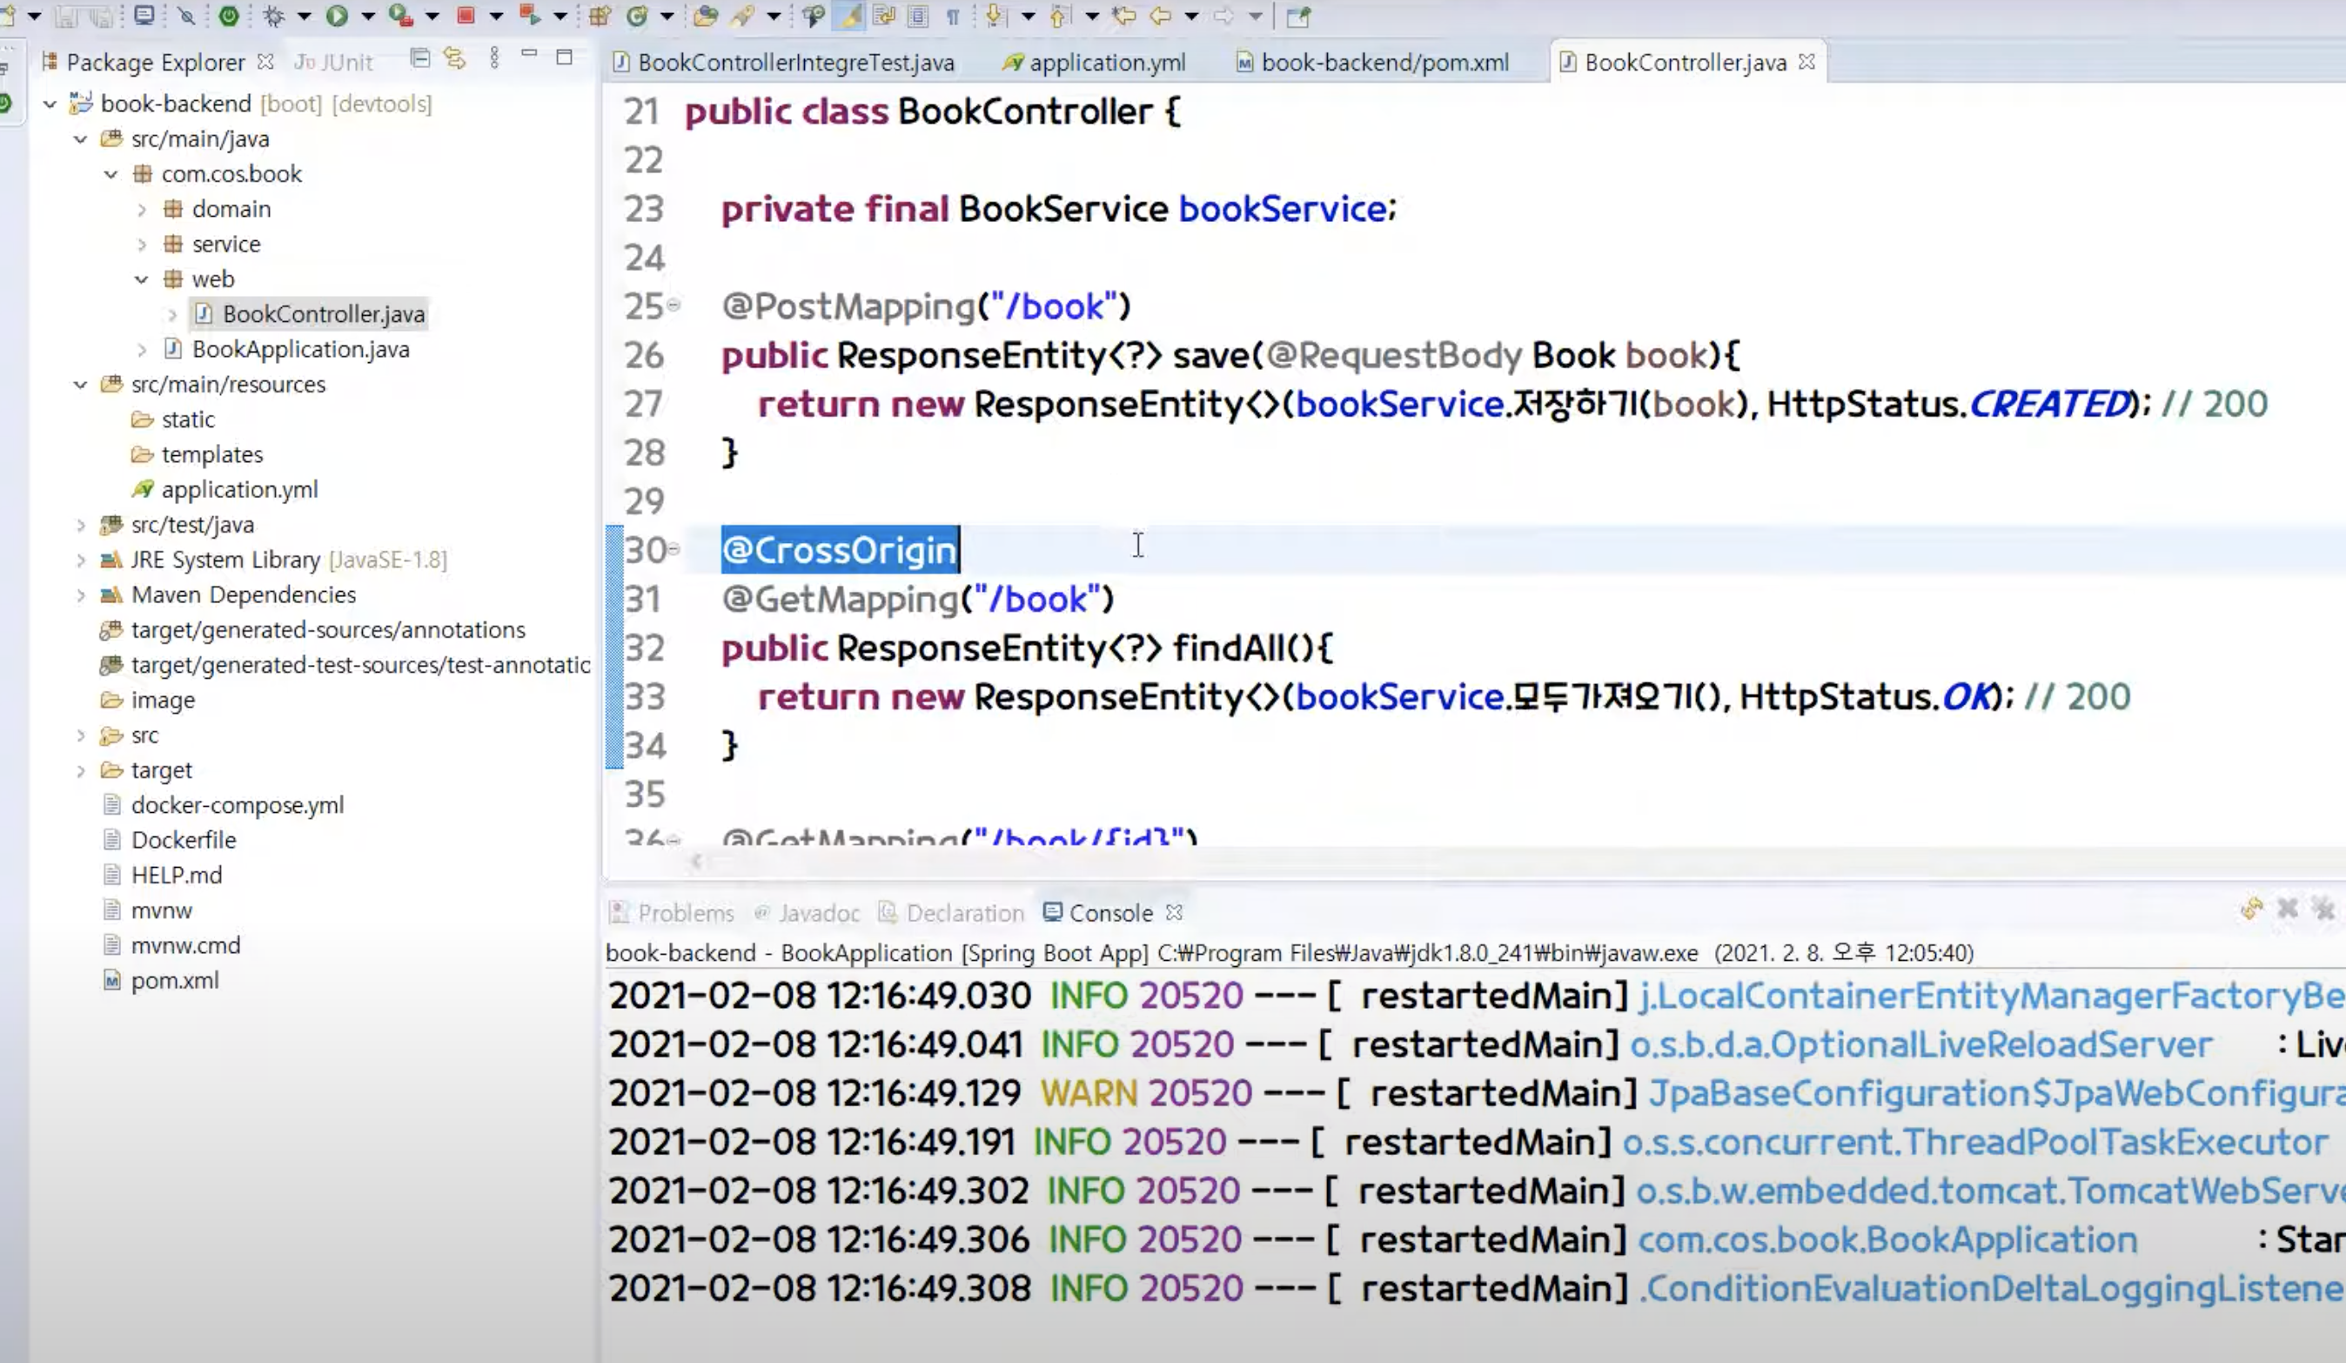2346x1363 pixels.
Task: Click the Spring Boot dashboard green power icon
Action: 228,15
